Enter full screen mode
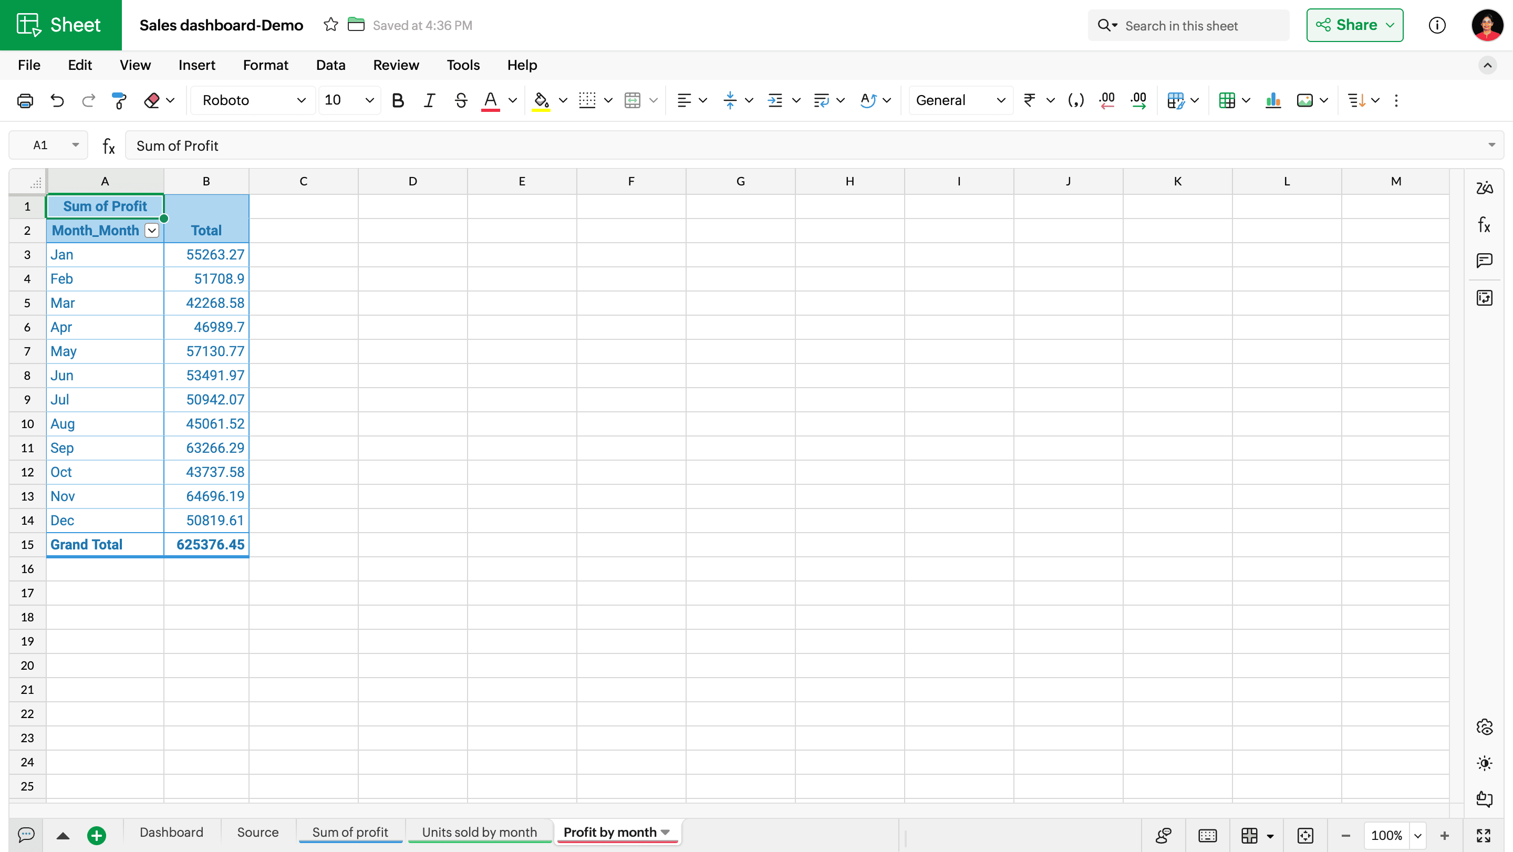Viewport: 1513px width, 852px height. (1484, 836)
